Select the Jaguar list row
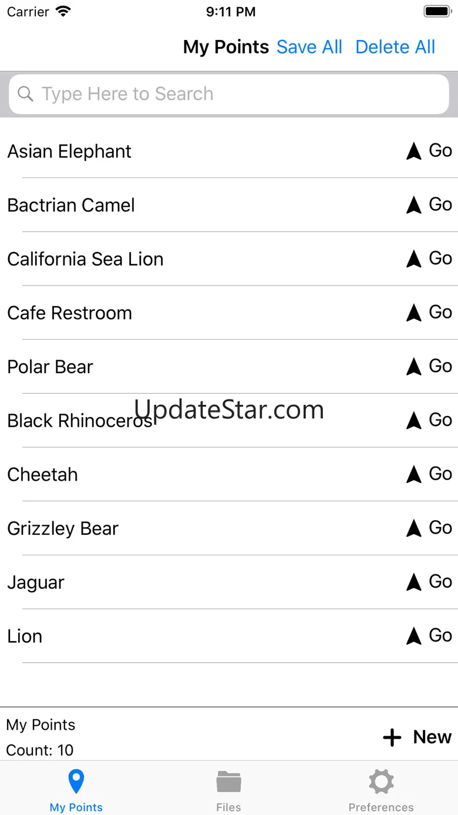This screenshot has height=815, width=458. click(229, 582)
